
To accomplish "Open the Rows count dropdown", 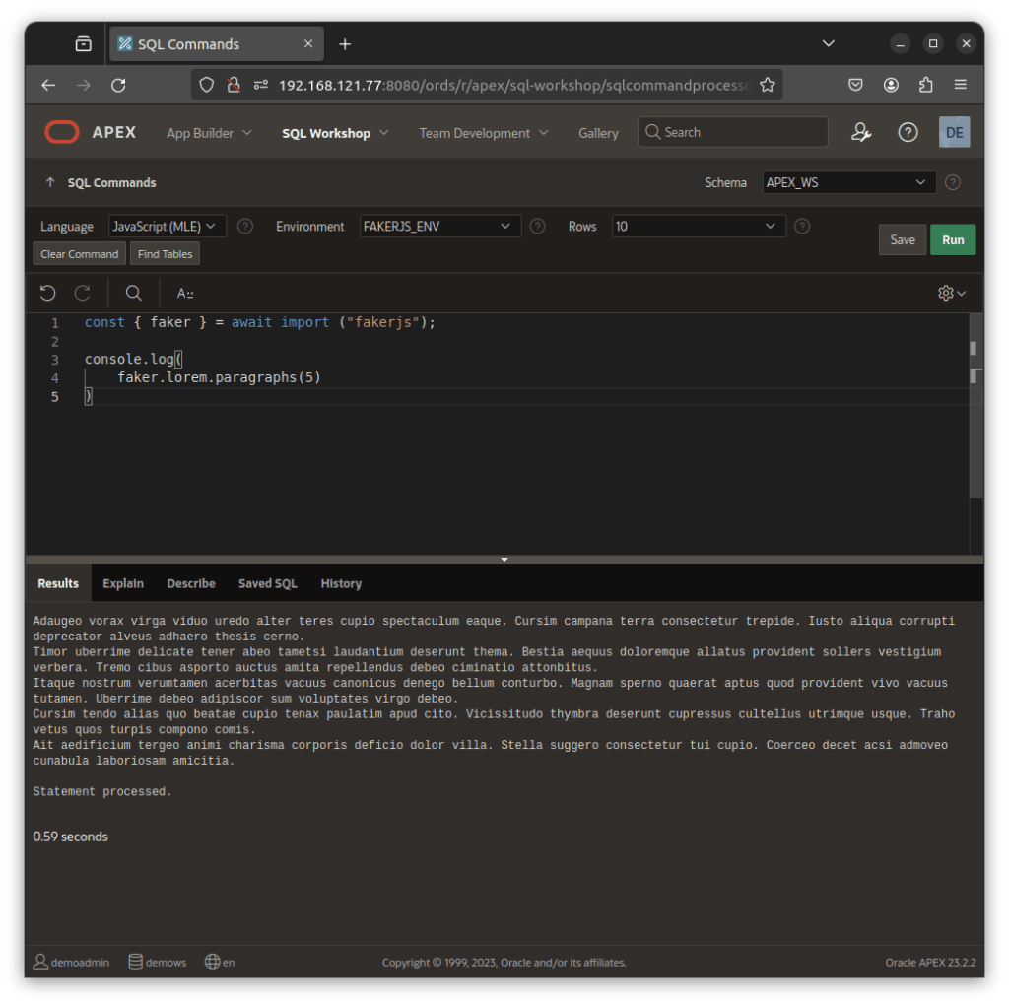I will [x=698, y=227].
